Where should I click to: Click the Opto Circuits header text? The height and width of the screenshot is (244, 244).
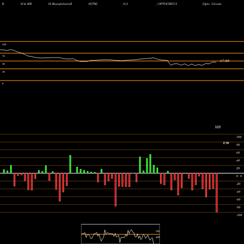pos(212,4)
